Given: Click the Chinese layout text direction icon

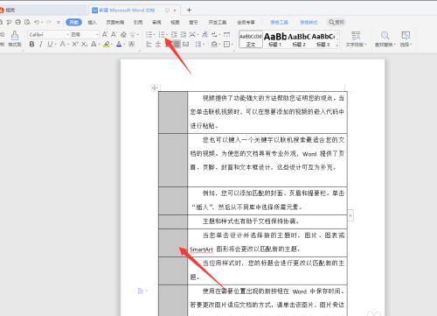Looking at the screenshot, I should [192, 34].
